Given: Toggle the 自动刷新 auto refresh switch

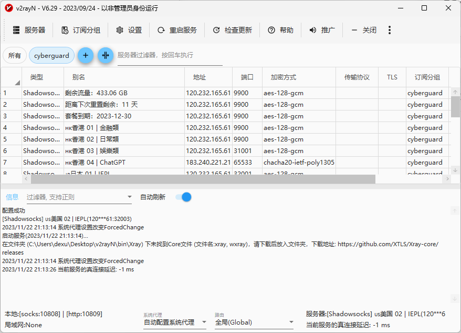Looking at the screenshot, I should pos(183,197).
